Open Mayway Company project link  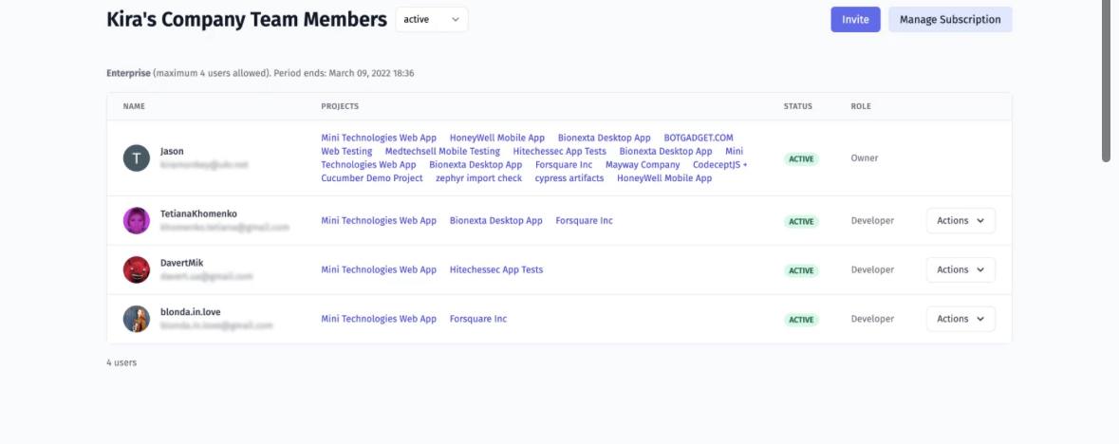643,165
